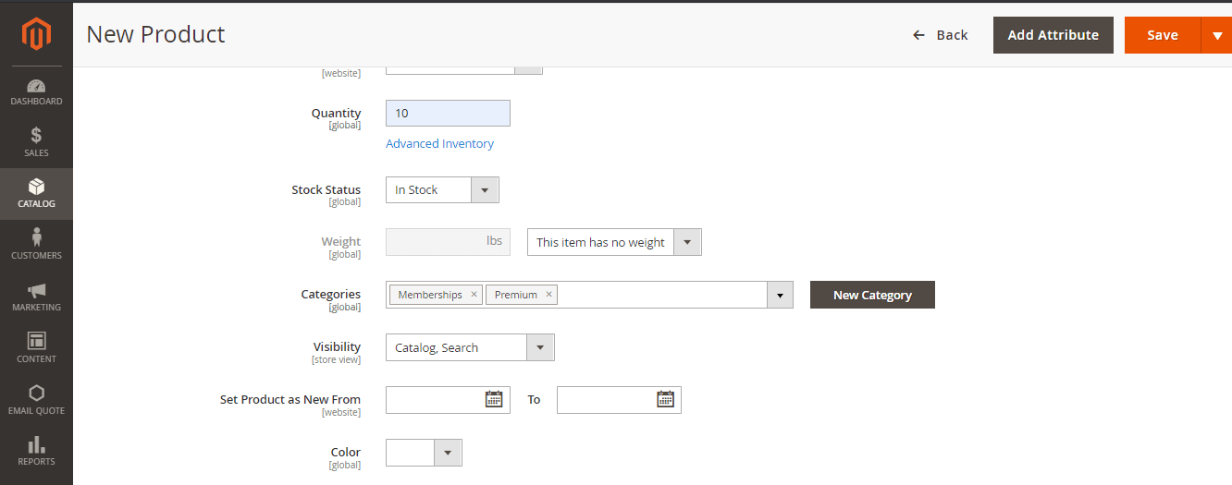This screenshot has width=1232, height=485.
Task: Open the 'This item has no weight' dropdown
Action: [614, 242]
